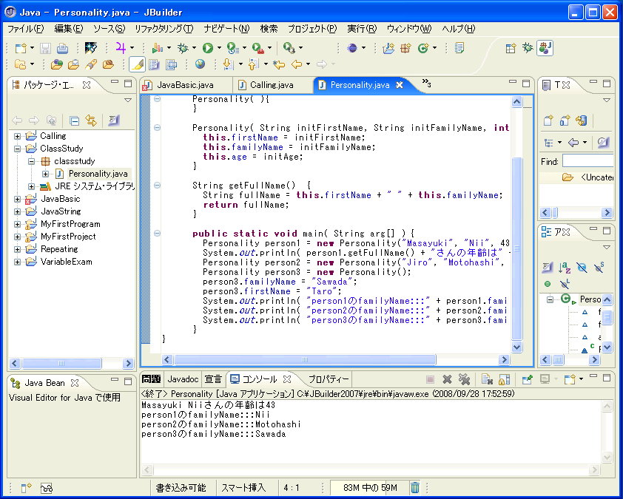The width and height of the screenshot is (623, 499).
Task: Click the green Run button in toolbar
Action: coord(208,48)
